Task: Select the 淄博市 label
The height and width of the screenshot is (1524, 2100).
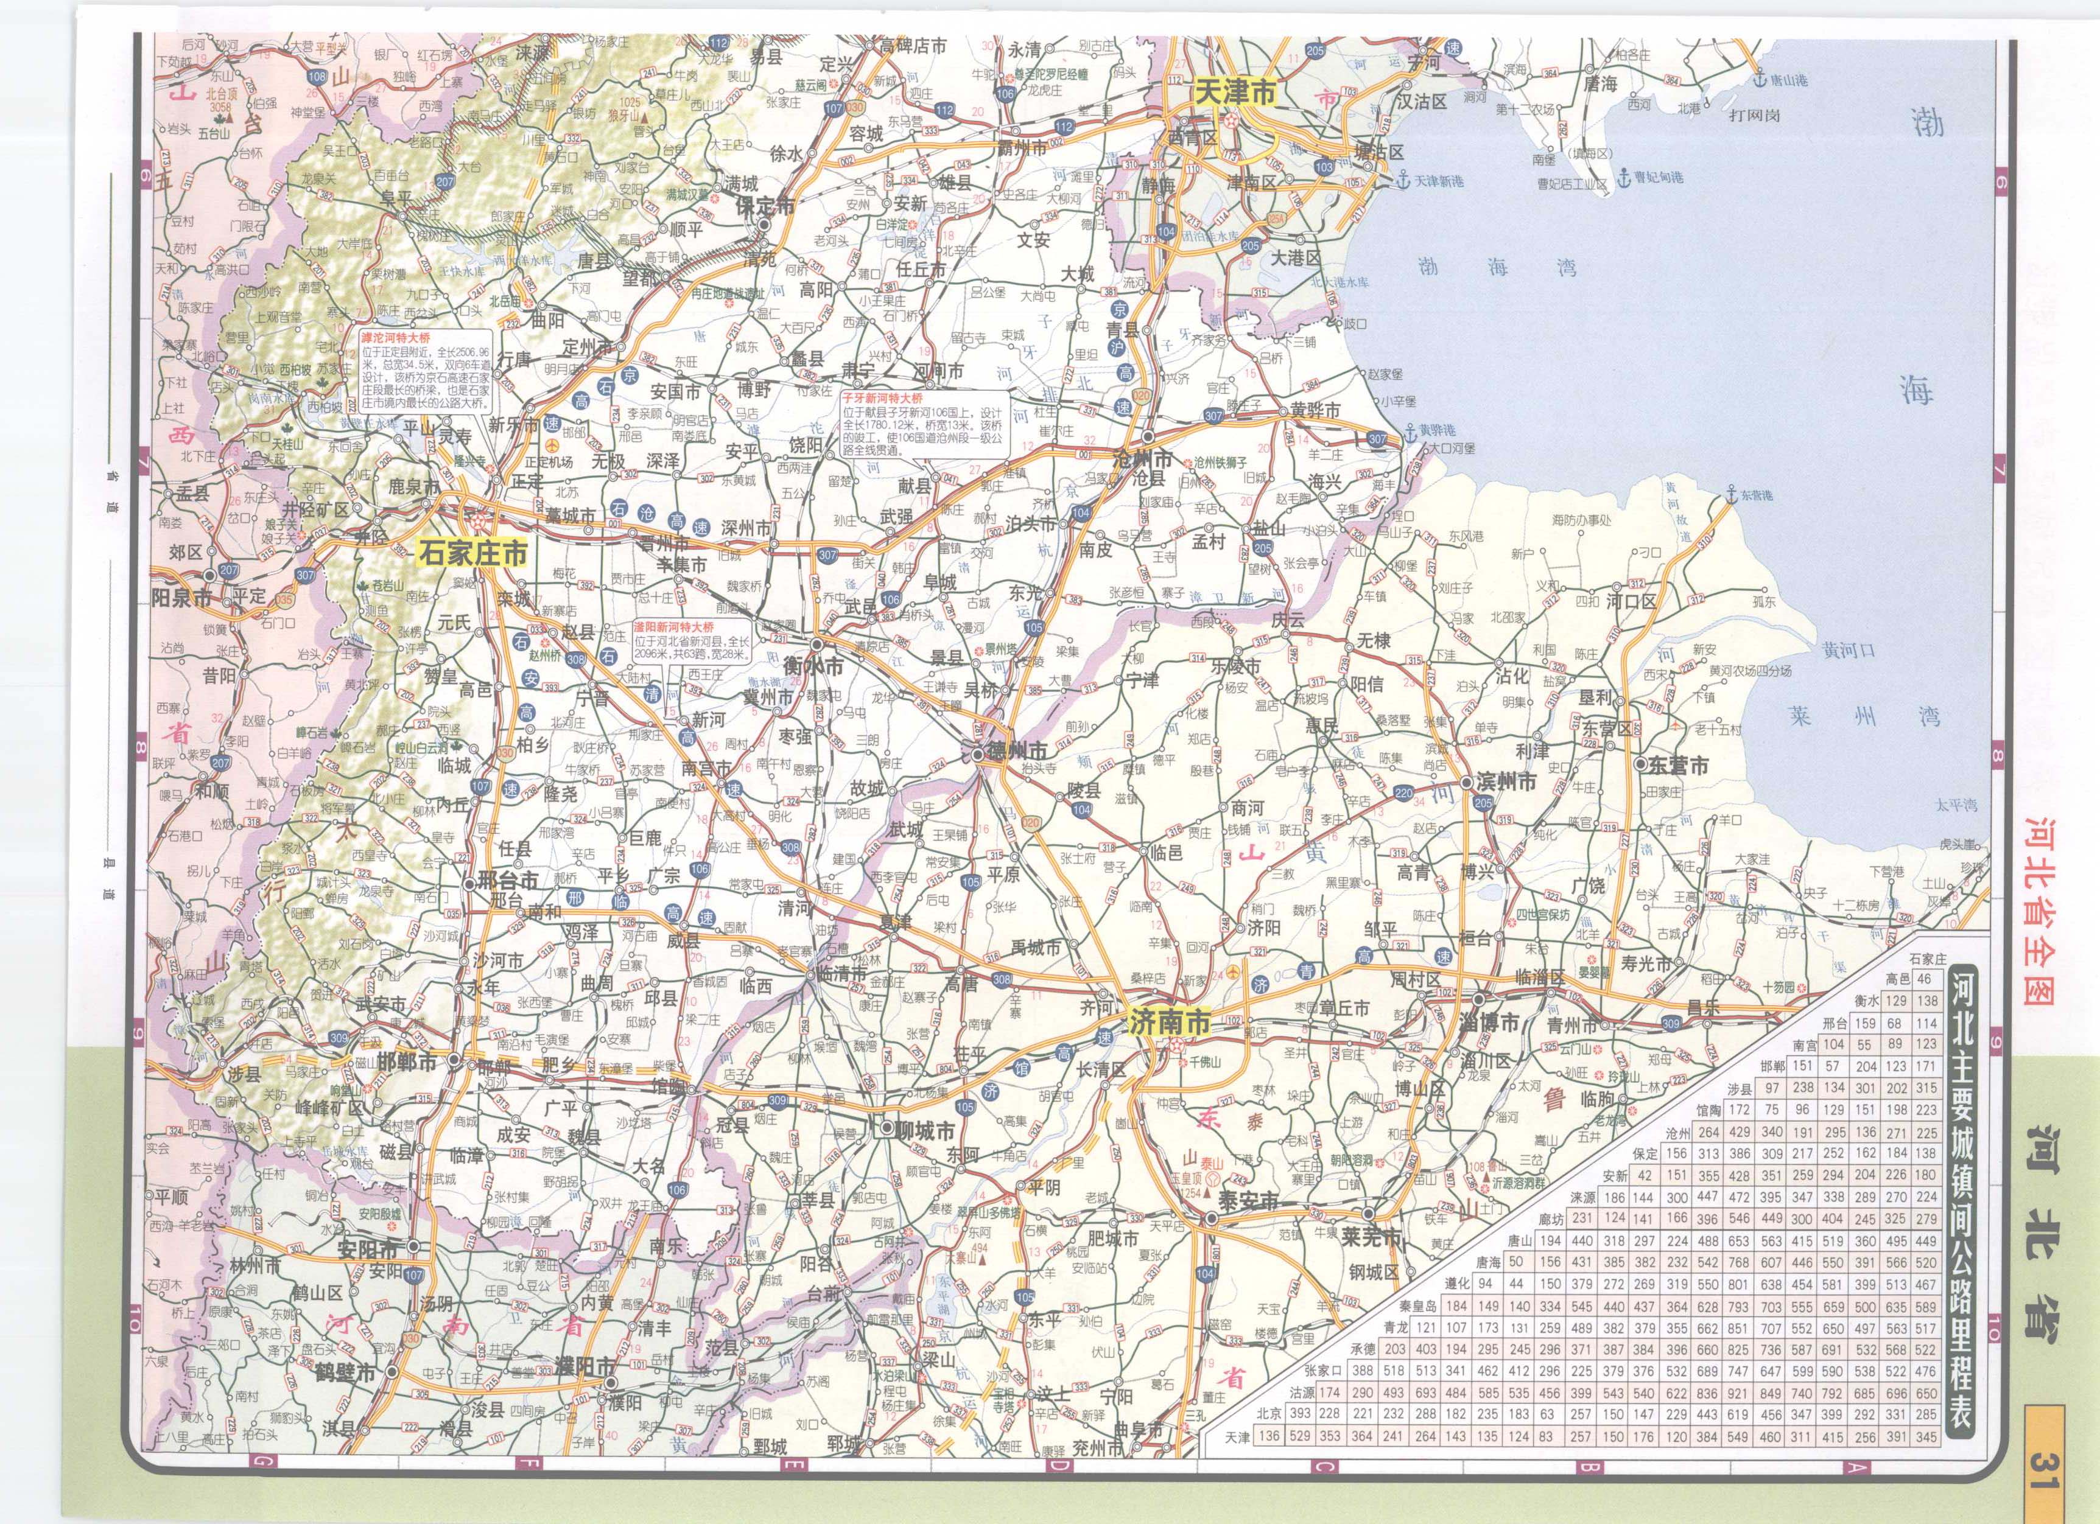Action: pyautogui.click(x=1489, y=1022)
